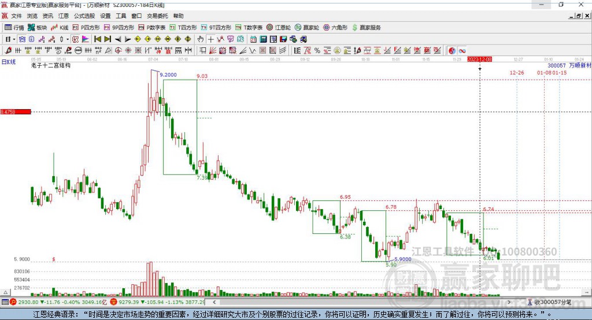This screenshot has width=592, height=320.
Task: Select the n² number tool icon
Action: click(x=98, y=51)
